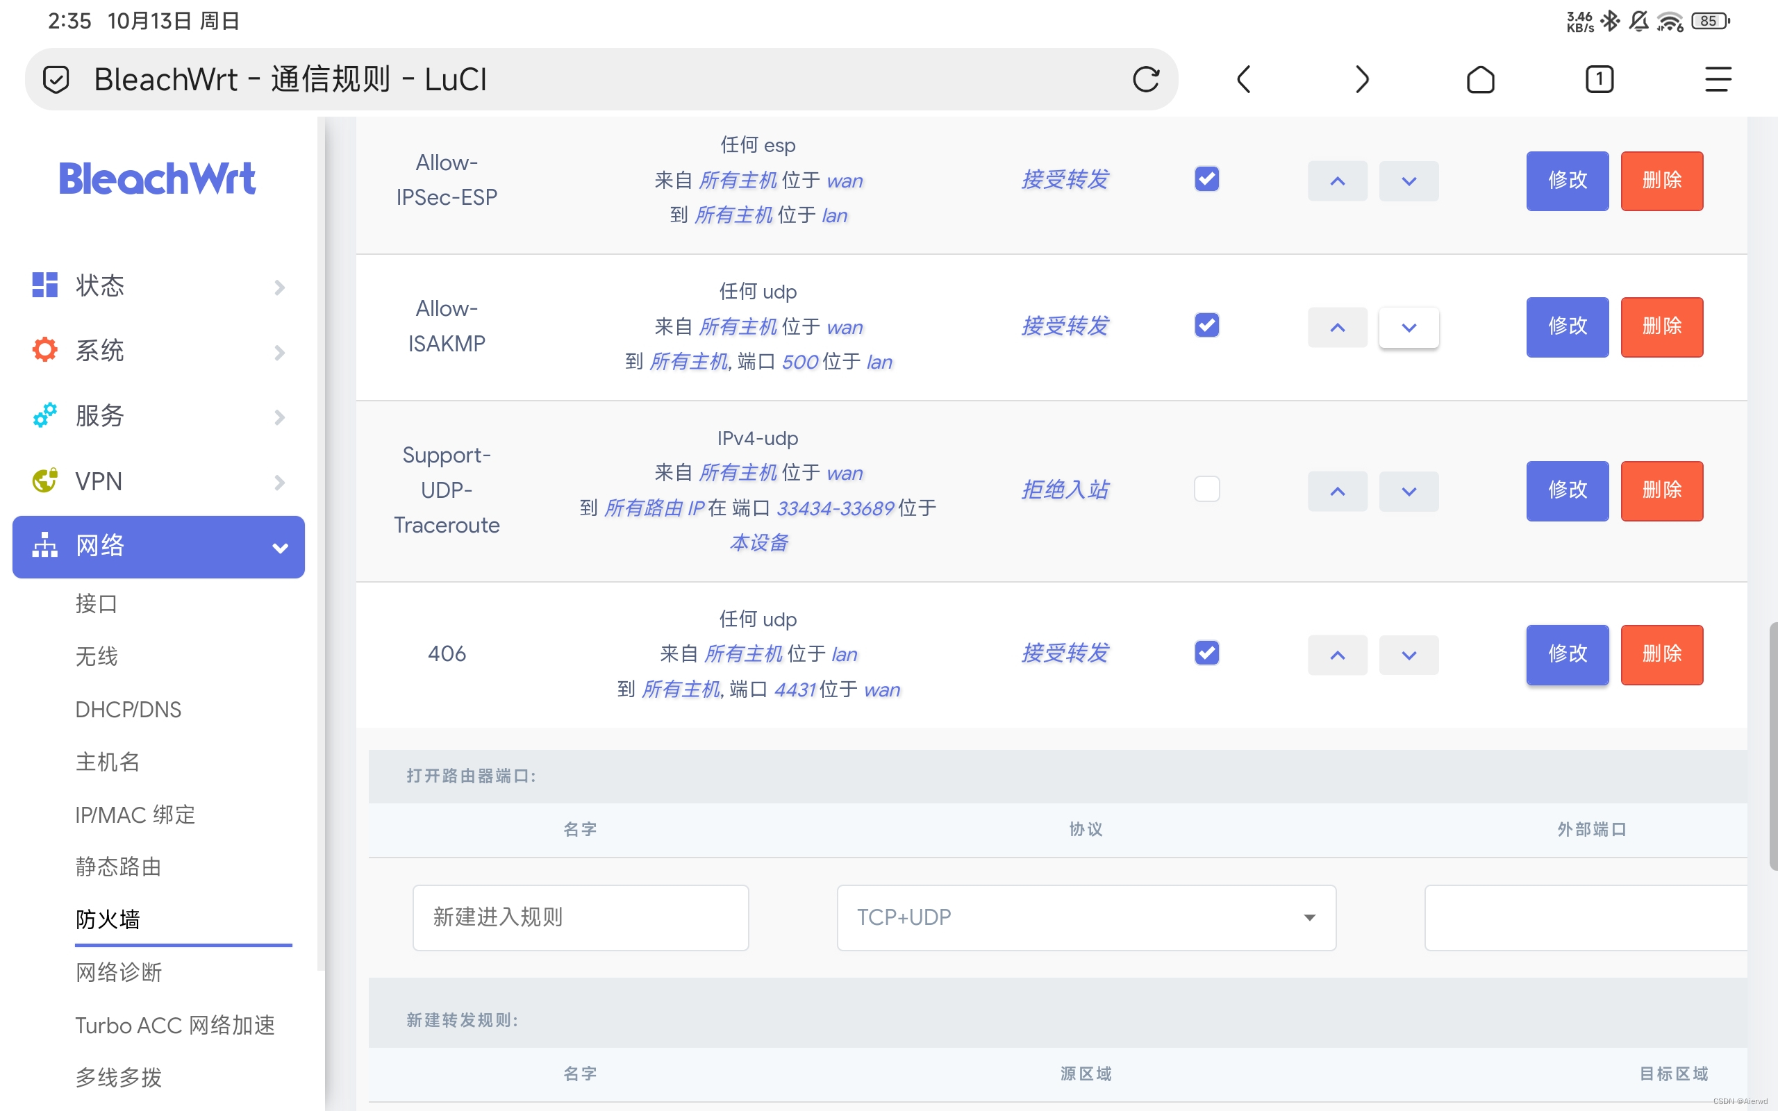Move rule 406 down
The height and width of the screenshot is (1111, 1778).
tap(1409, 655)
